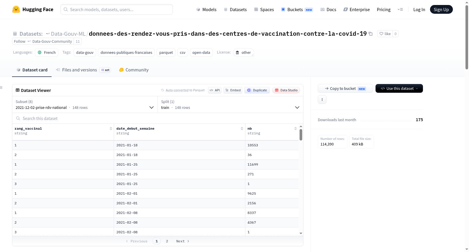This screenshot has height=252, width=469.
Task: Expand the Subset selector dropdown
Action: [85, 104]
